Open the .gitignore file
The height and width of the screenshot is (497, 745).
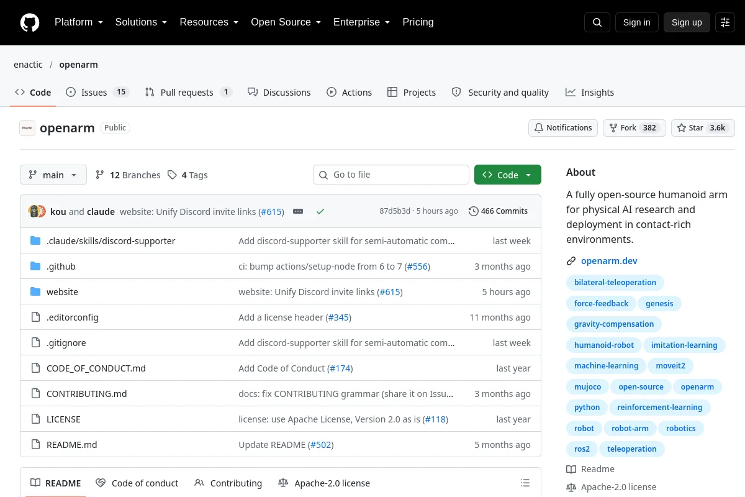pyautogui.click(x=66, y=343)
